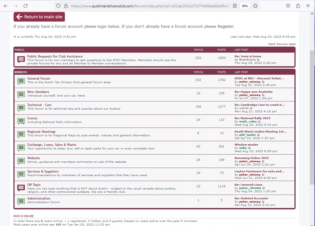Click the browser reload page icon
Viewport: 315px width, 226px height.
(25, 6)
